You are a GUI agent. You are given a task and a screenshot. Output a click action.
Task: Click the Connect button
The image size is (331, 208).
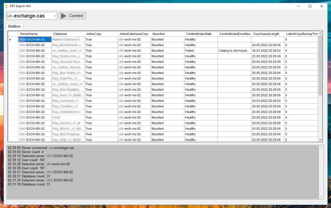[72, 16]
